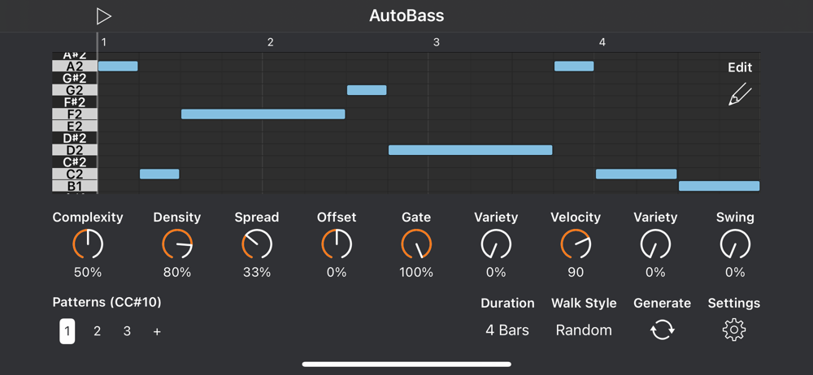Open the Settings gear icon
The height and width of the screenshot is (375, 813).
pos(734,330)
